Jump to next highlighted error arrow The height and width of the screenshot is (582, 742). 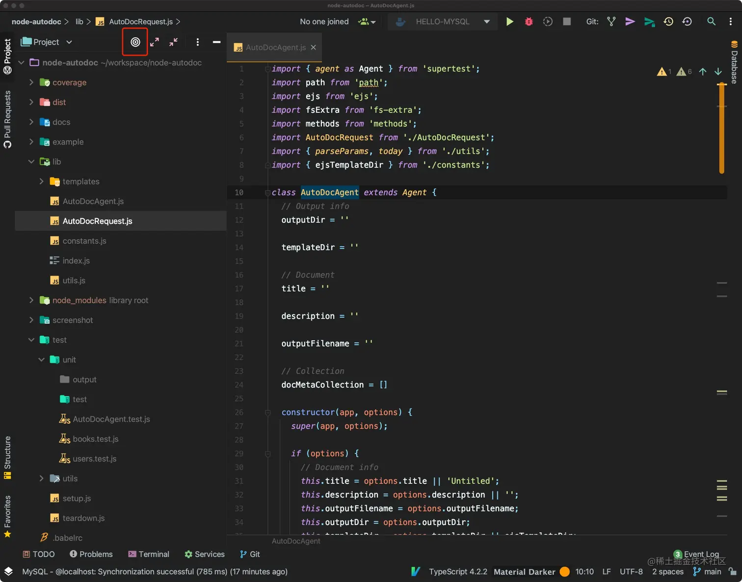point(718,72)
